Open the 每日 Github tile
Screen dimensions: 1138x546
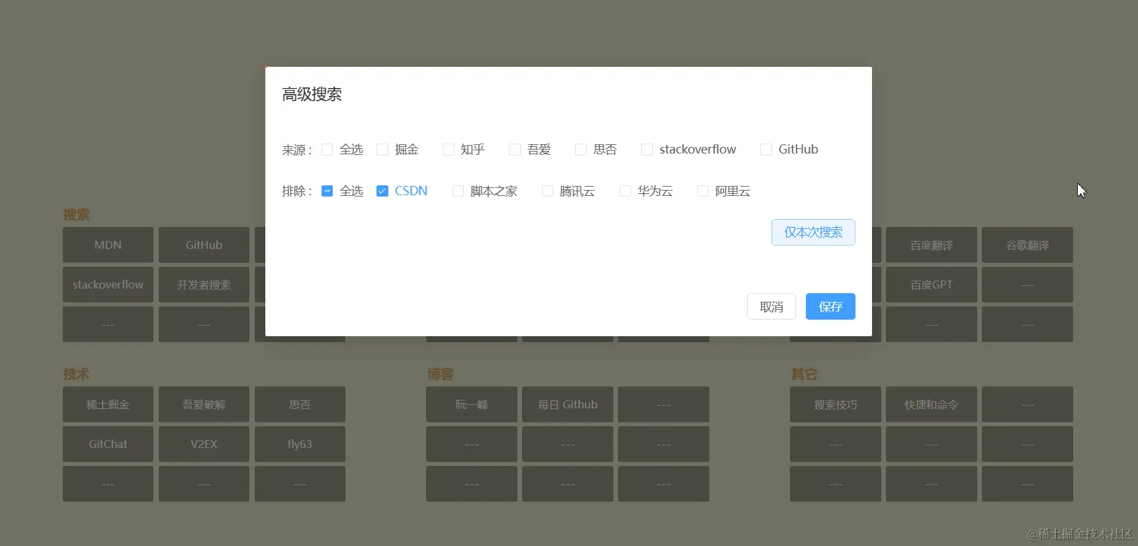pos(568,404)
